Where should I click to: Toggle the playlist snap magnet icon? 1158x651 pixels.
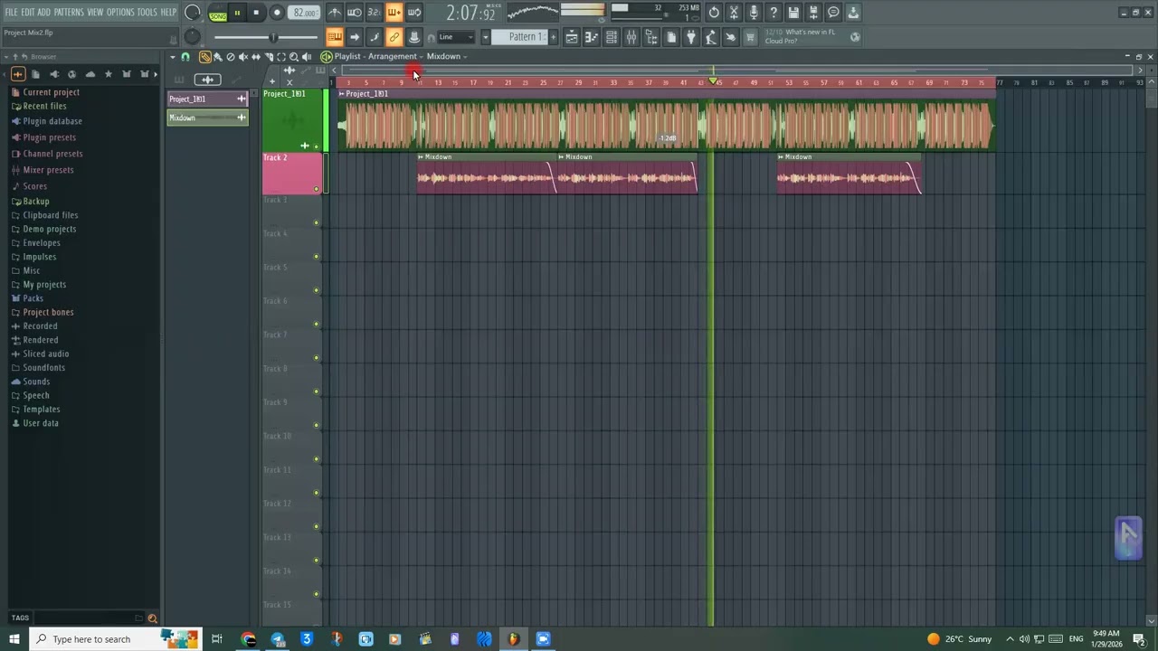185,57
